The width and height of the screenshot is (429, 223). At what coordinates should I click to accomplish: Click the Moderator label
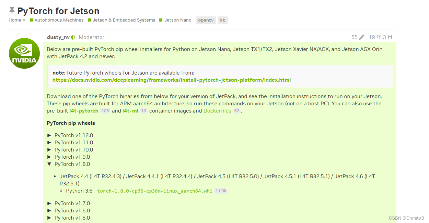click(92, 37)
